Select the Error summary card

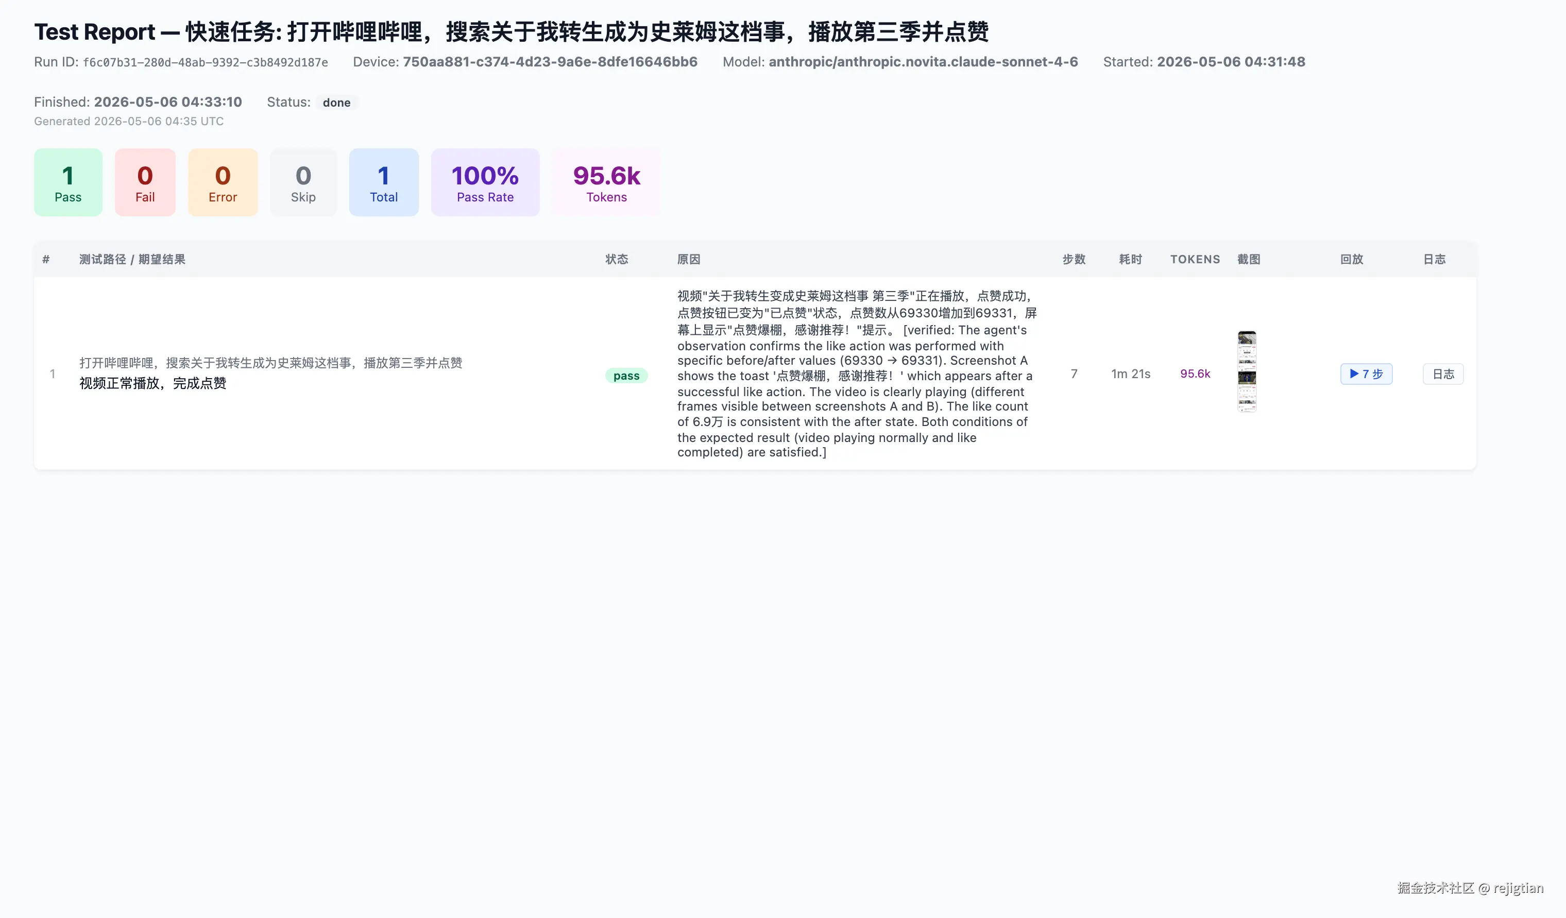point(223,182)
